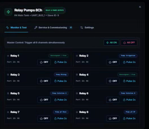The width and height of the screenshot is (149, 129).
Task: Click the Port ID label under Relay 8
Action: tap(82, 118)
